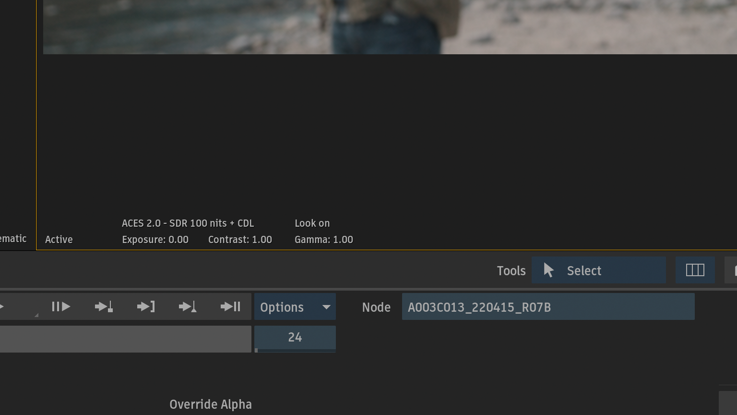Toggle the Look on indicator
This screenshot has width=737, height=415.
pyautogui.click(x=312, y=223)
